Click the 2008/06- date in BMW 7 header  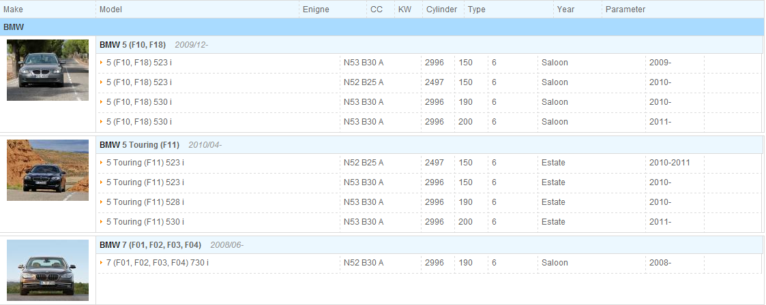pos(227,244)
